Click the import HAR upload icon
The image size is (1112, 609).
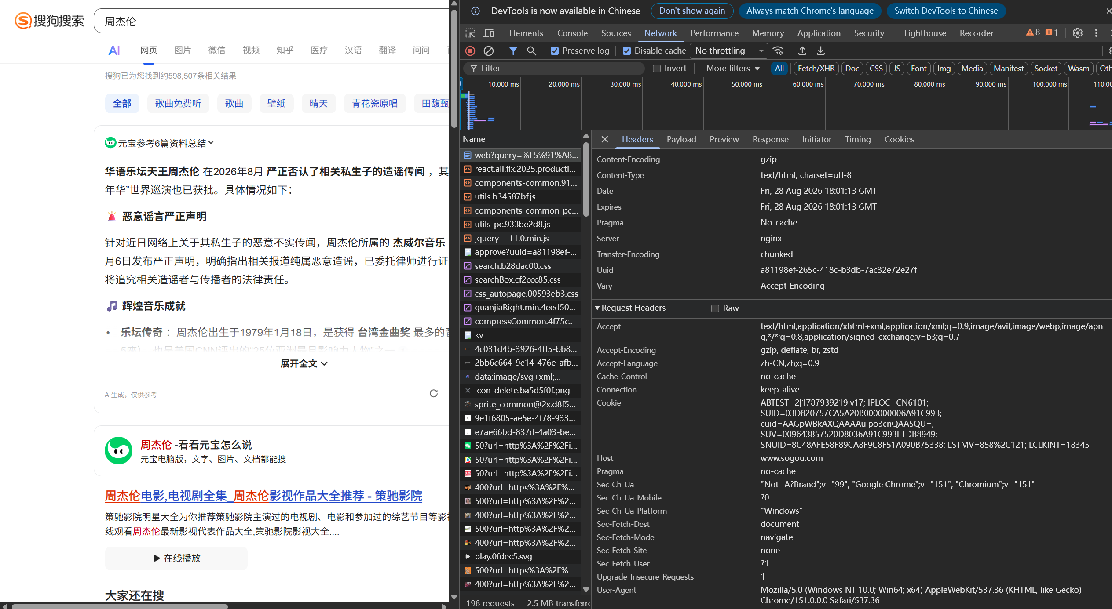(802, 51)
